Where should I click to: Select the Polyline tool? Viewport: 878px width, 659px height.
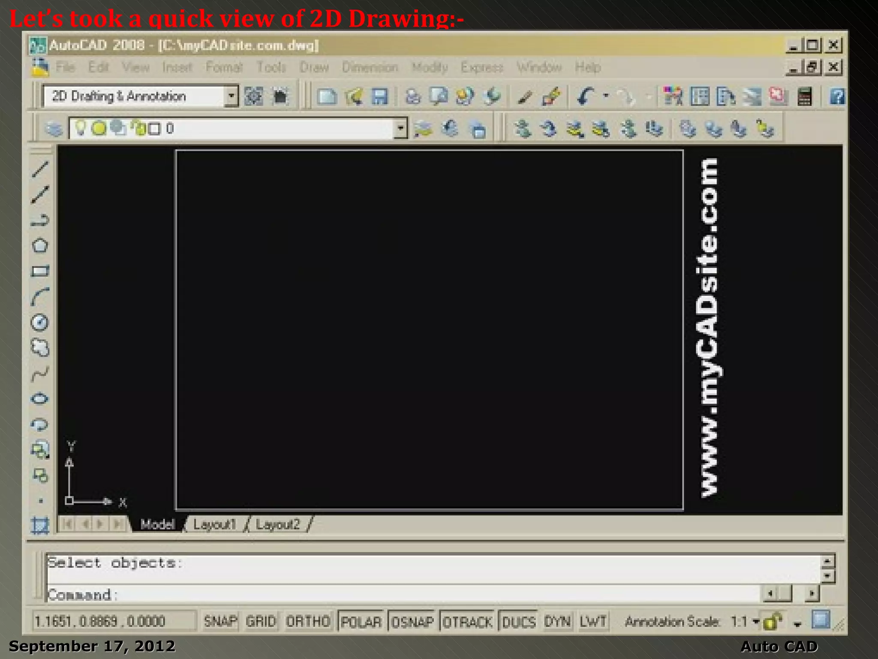click(40, 220)
